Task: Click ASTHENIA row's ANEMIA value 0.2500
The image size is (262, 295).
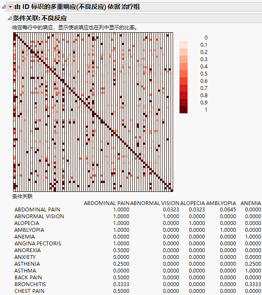Action: tap(253, 264)
